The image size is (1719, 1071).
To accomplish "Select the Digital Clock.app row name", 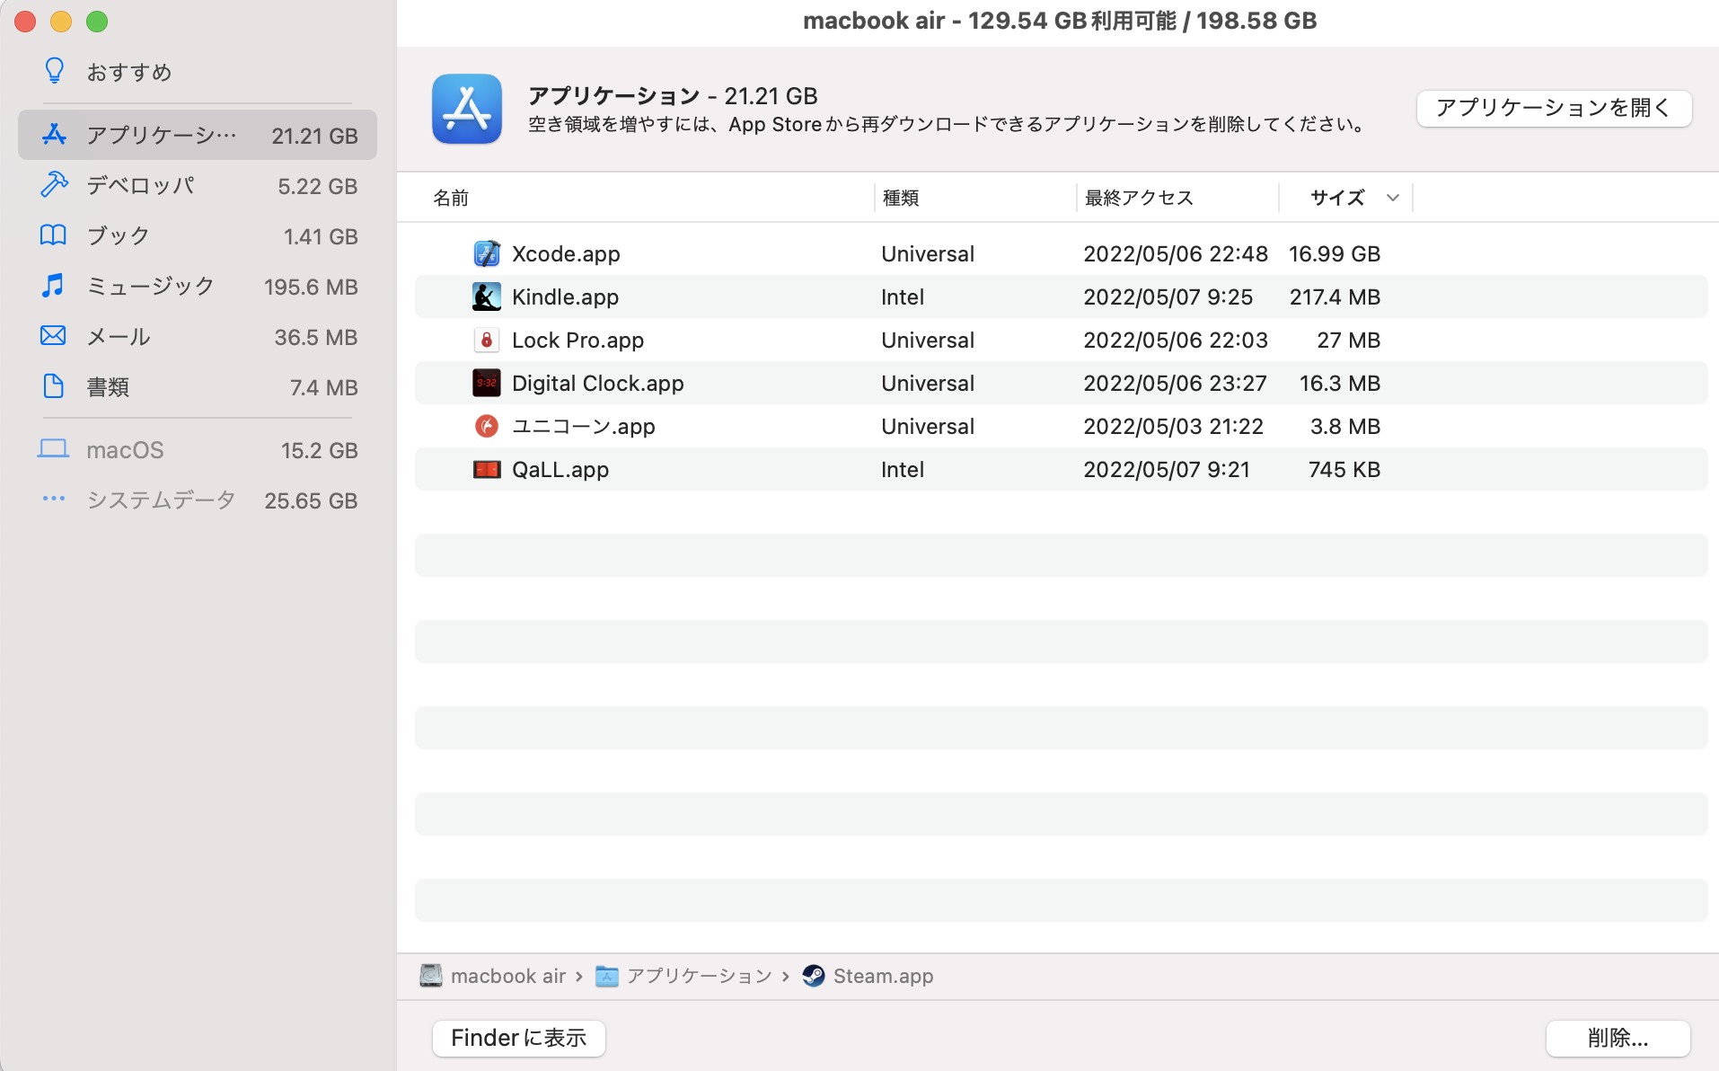I will (x=597, y=384).
